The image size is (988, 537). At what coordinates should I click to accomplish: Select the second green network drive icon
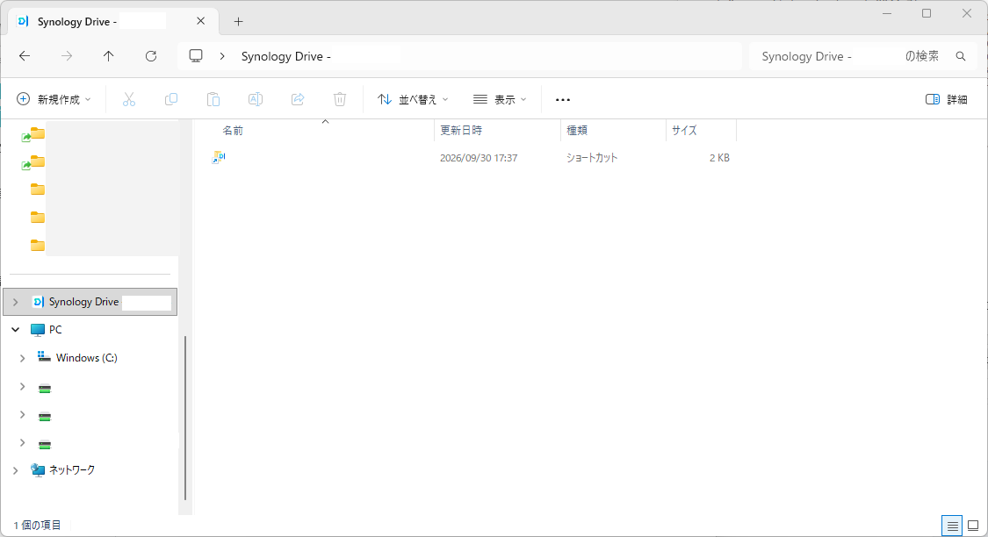point(45,417)
